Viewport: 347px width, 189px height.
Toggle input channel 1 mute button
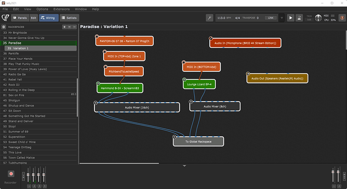tap(29, 186)
